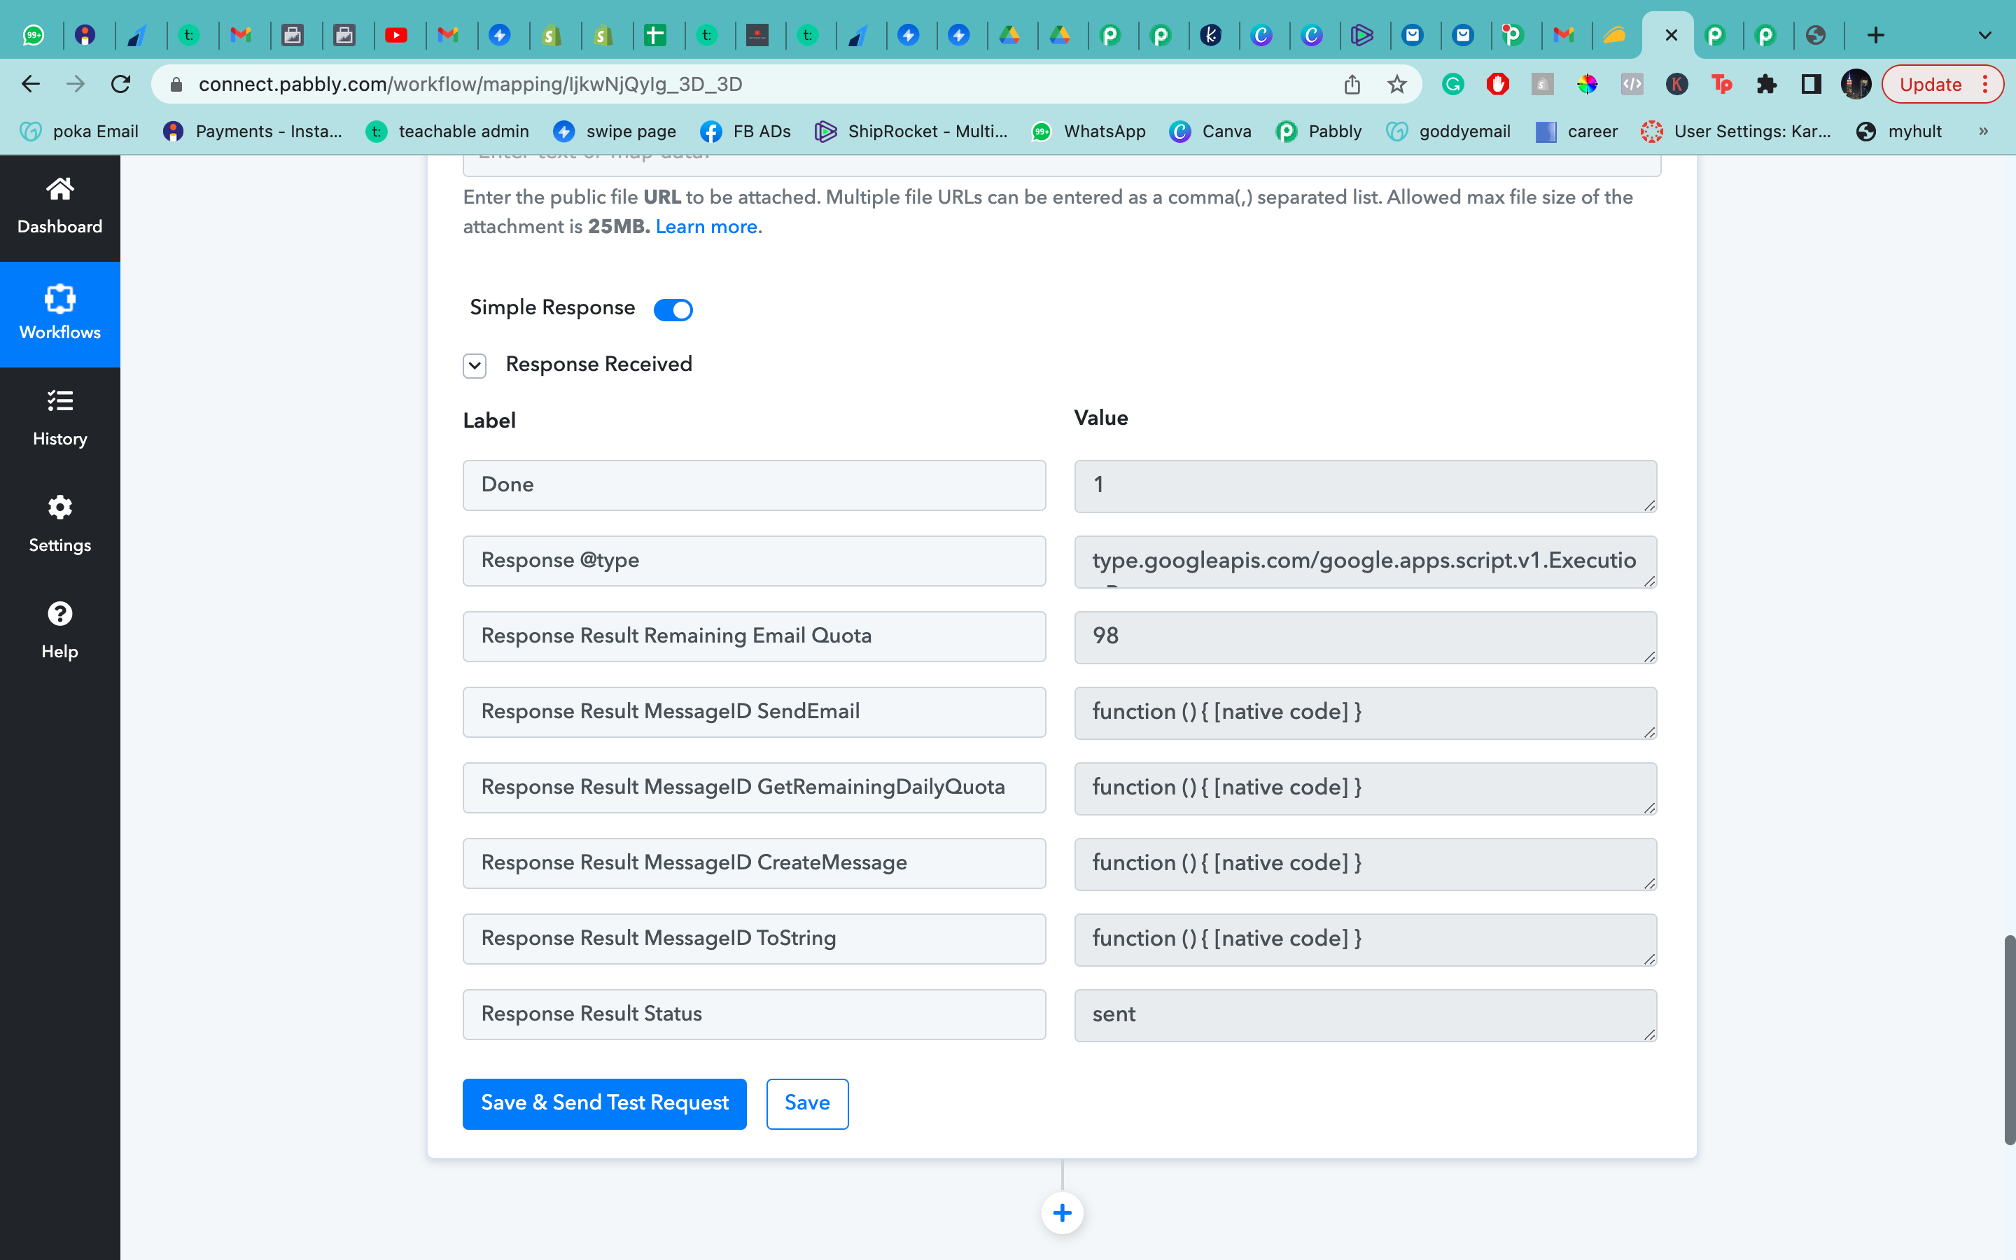
Task: Open the Pabbly bookmark
Action: pyautogui.click(x=1319, y=131)
